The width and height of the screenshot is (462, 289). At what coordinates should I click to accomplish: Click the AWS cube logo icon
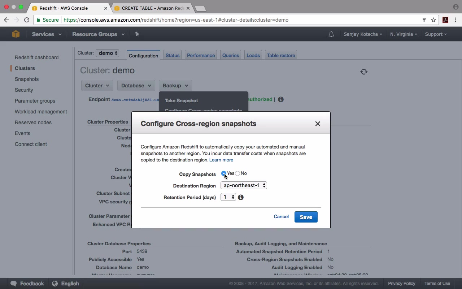pos(16,34)
